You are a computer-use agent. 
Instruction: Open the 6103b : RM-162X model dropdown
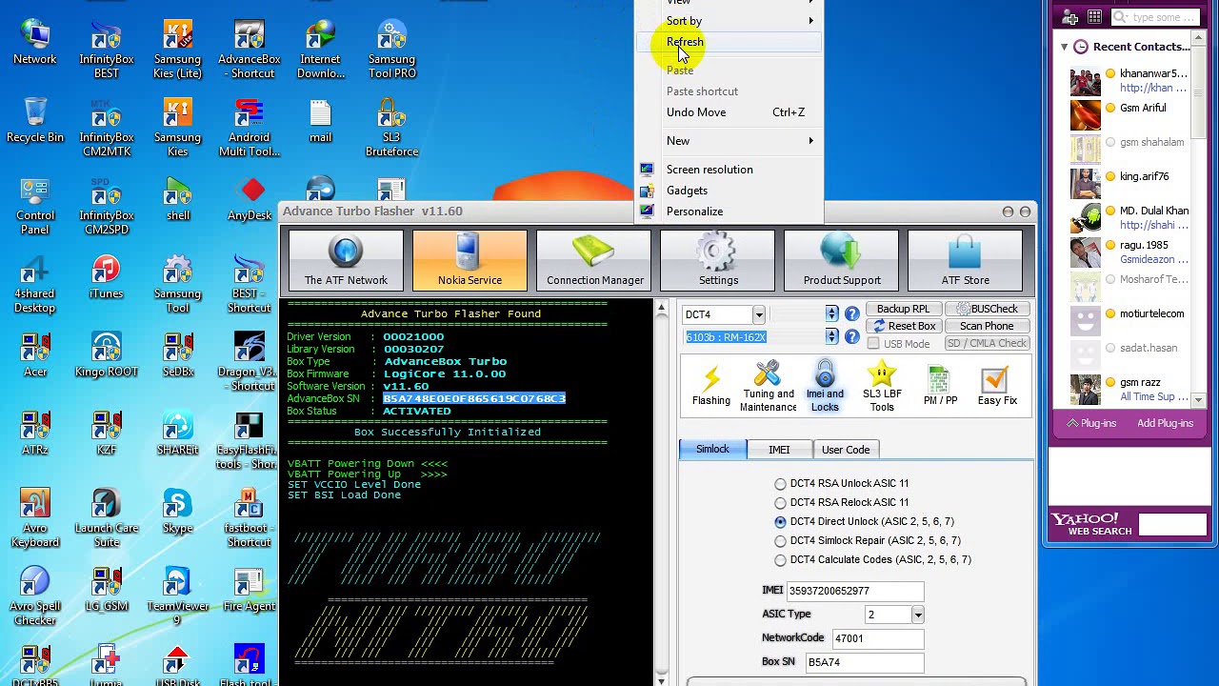pos(831,337)
